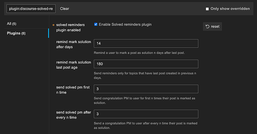Click the orange overridden indicator dot
This screenshot has height=134, width=257.
tap(53, 25)
